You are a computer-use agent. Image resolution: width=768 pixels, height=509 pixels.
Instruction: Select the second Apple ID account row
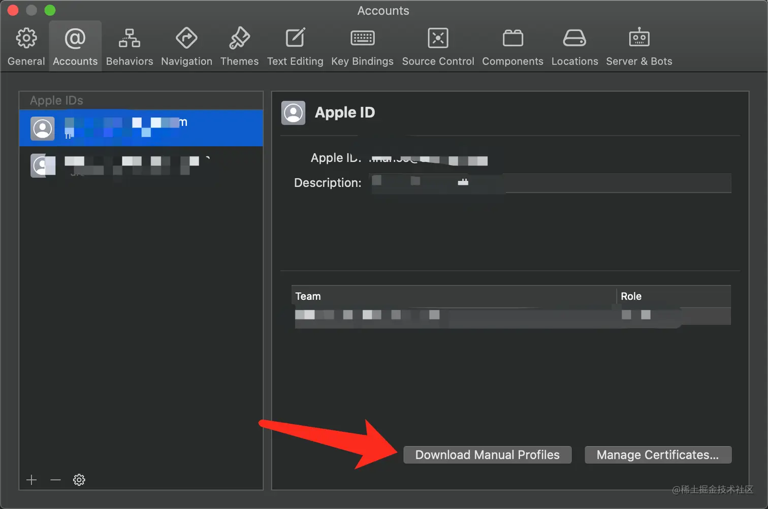click(141, 166)
